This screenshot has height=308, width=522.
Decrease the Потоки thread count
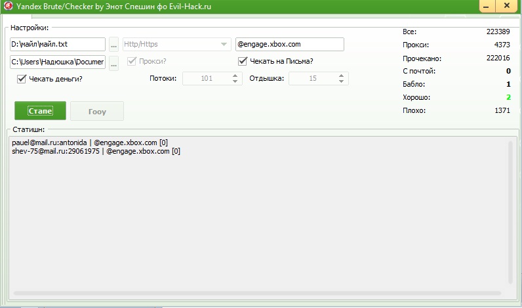click(x=235, y=81)
